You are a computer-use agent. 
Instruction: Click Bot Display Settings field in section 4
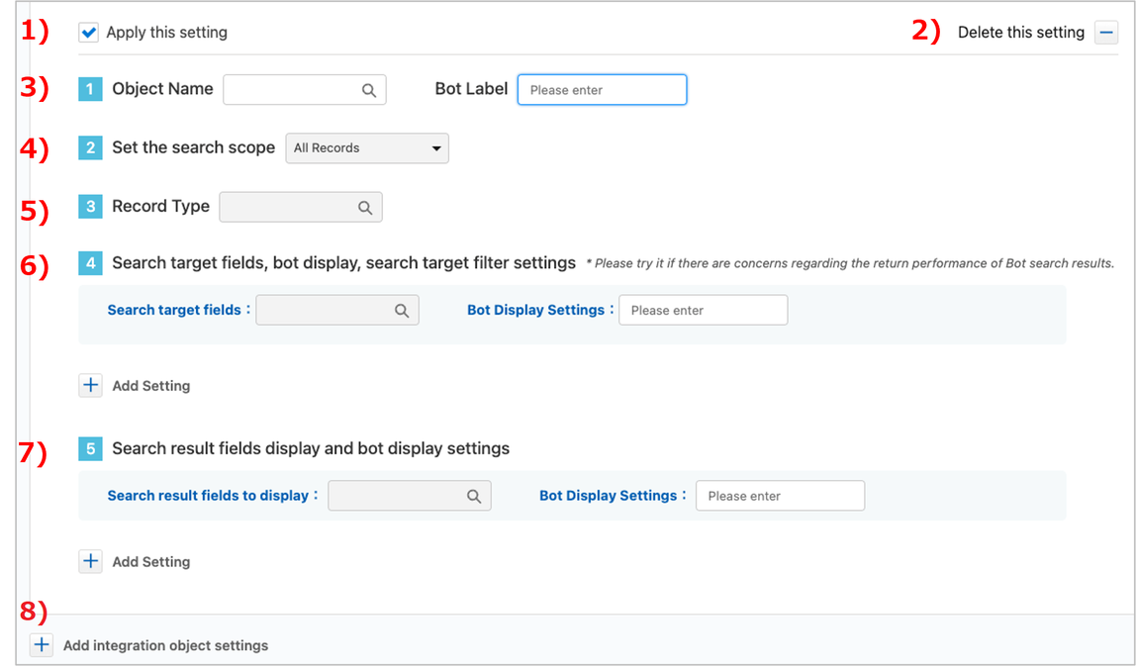pyautogui.click(x=703, y=311)
